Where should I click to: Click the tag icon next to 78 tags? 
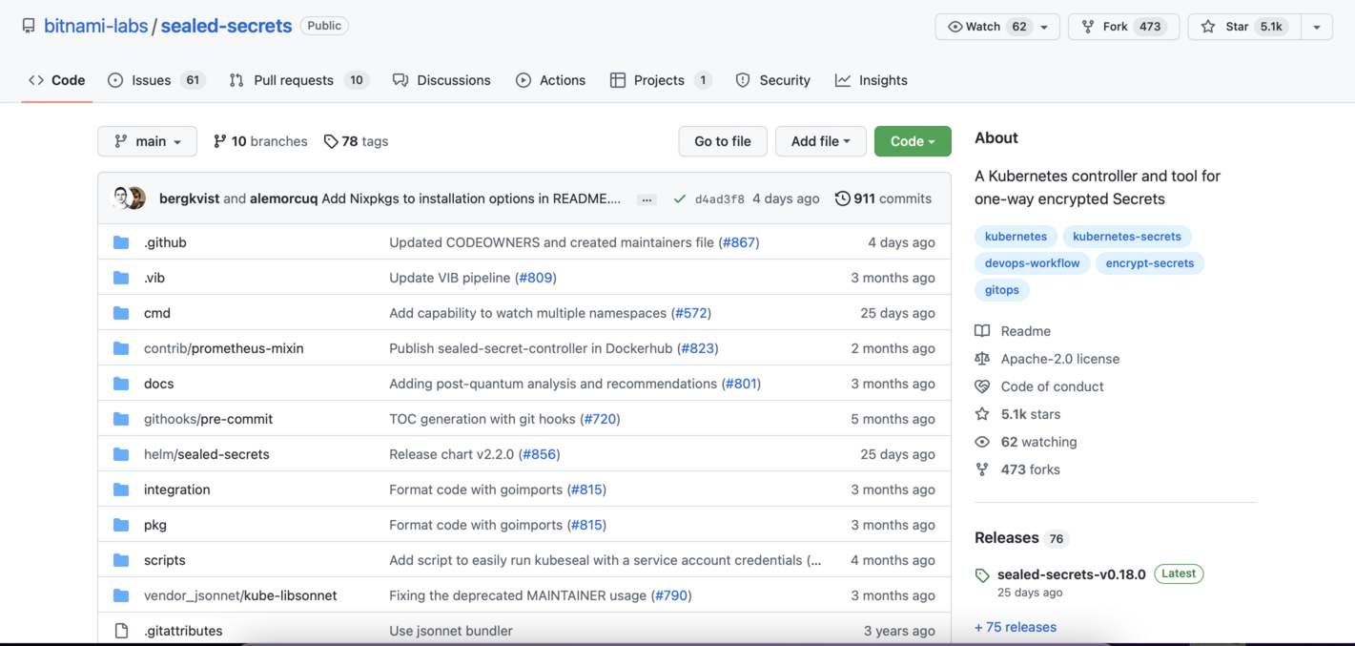pyautogui.click(x=331, y=141)
